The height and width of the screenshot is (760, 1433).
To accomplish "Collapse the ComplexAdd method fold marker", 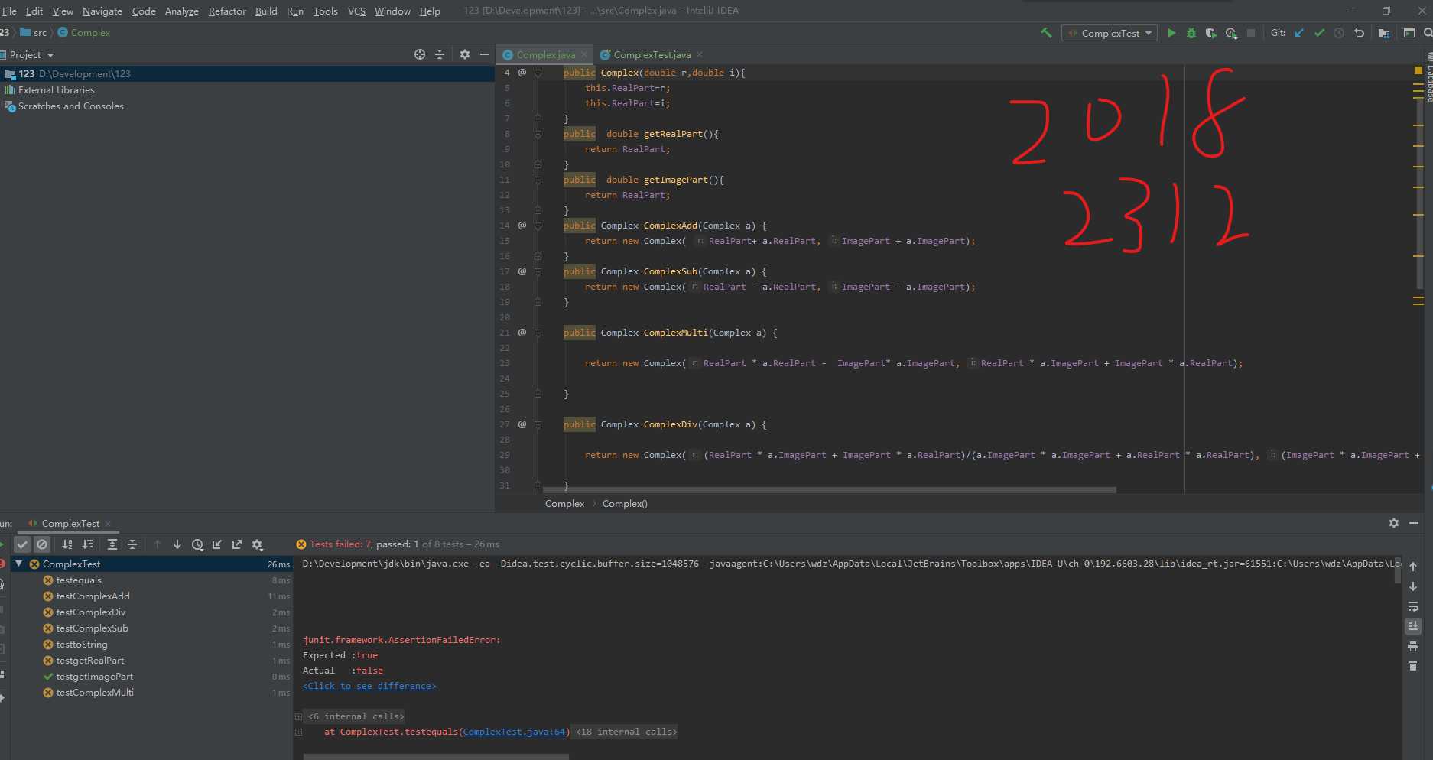I will click(x=538, y=226).
